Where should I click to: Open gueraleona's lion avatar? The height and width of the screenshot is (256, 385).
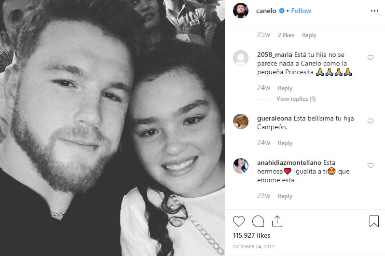pyautogui.click(x=241, y=121)
